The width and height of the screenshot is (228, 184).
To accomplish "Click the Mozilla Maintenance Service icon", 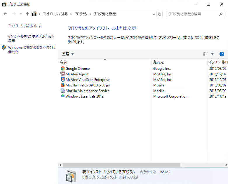I will 63,91.
